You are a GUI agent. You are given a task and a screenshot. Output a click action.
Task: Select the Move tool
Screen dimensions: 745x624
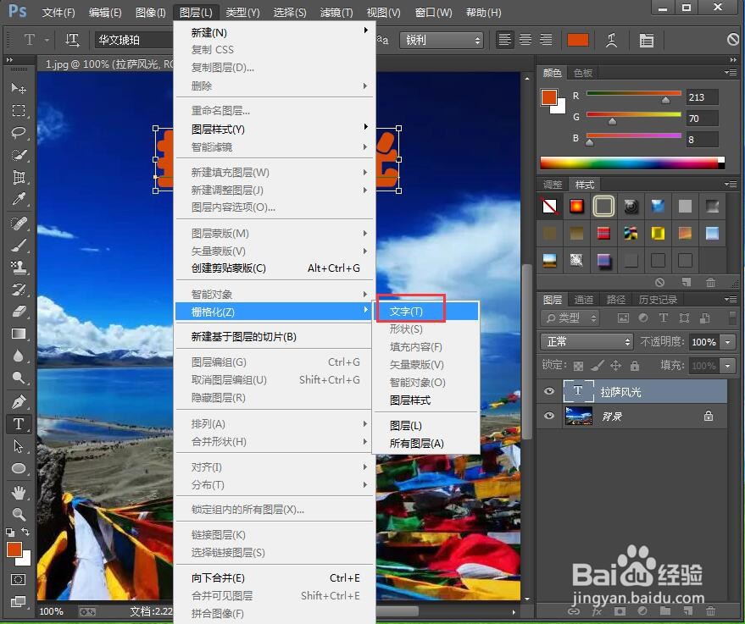click(x=19, y=88)
